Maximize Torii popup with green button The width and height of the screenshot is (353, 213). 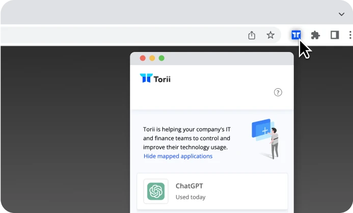pos(161,58)
